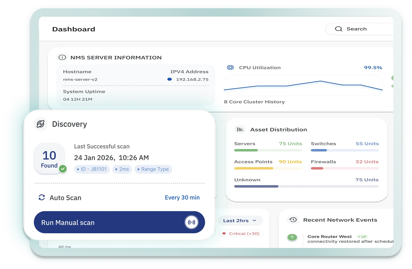This screenshot has width=412, height=269.
Task: Run Manual scan button
Action: coord(119,222)
